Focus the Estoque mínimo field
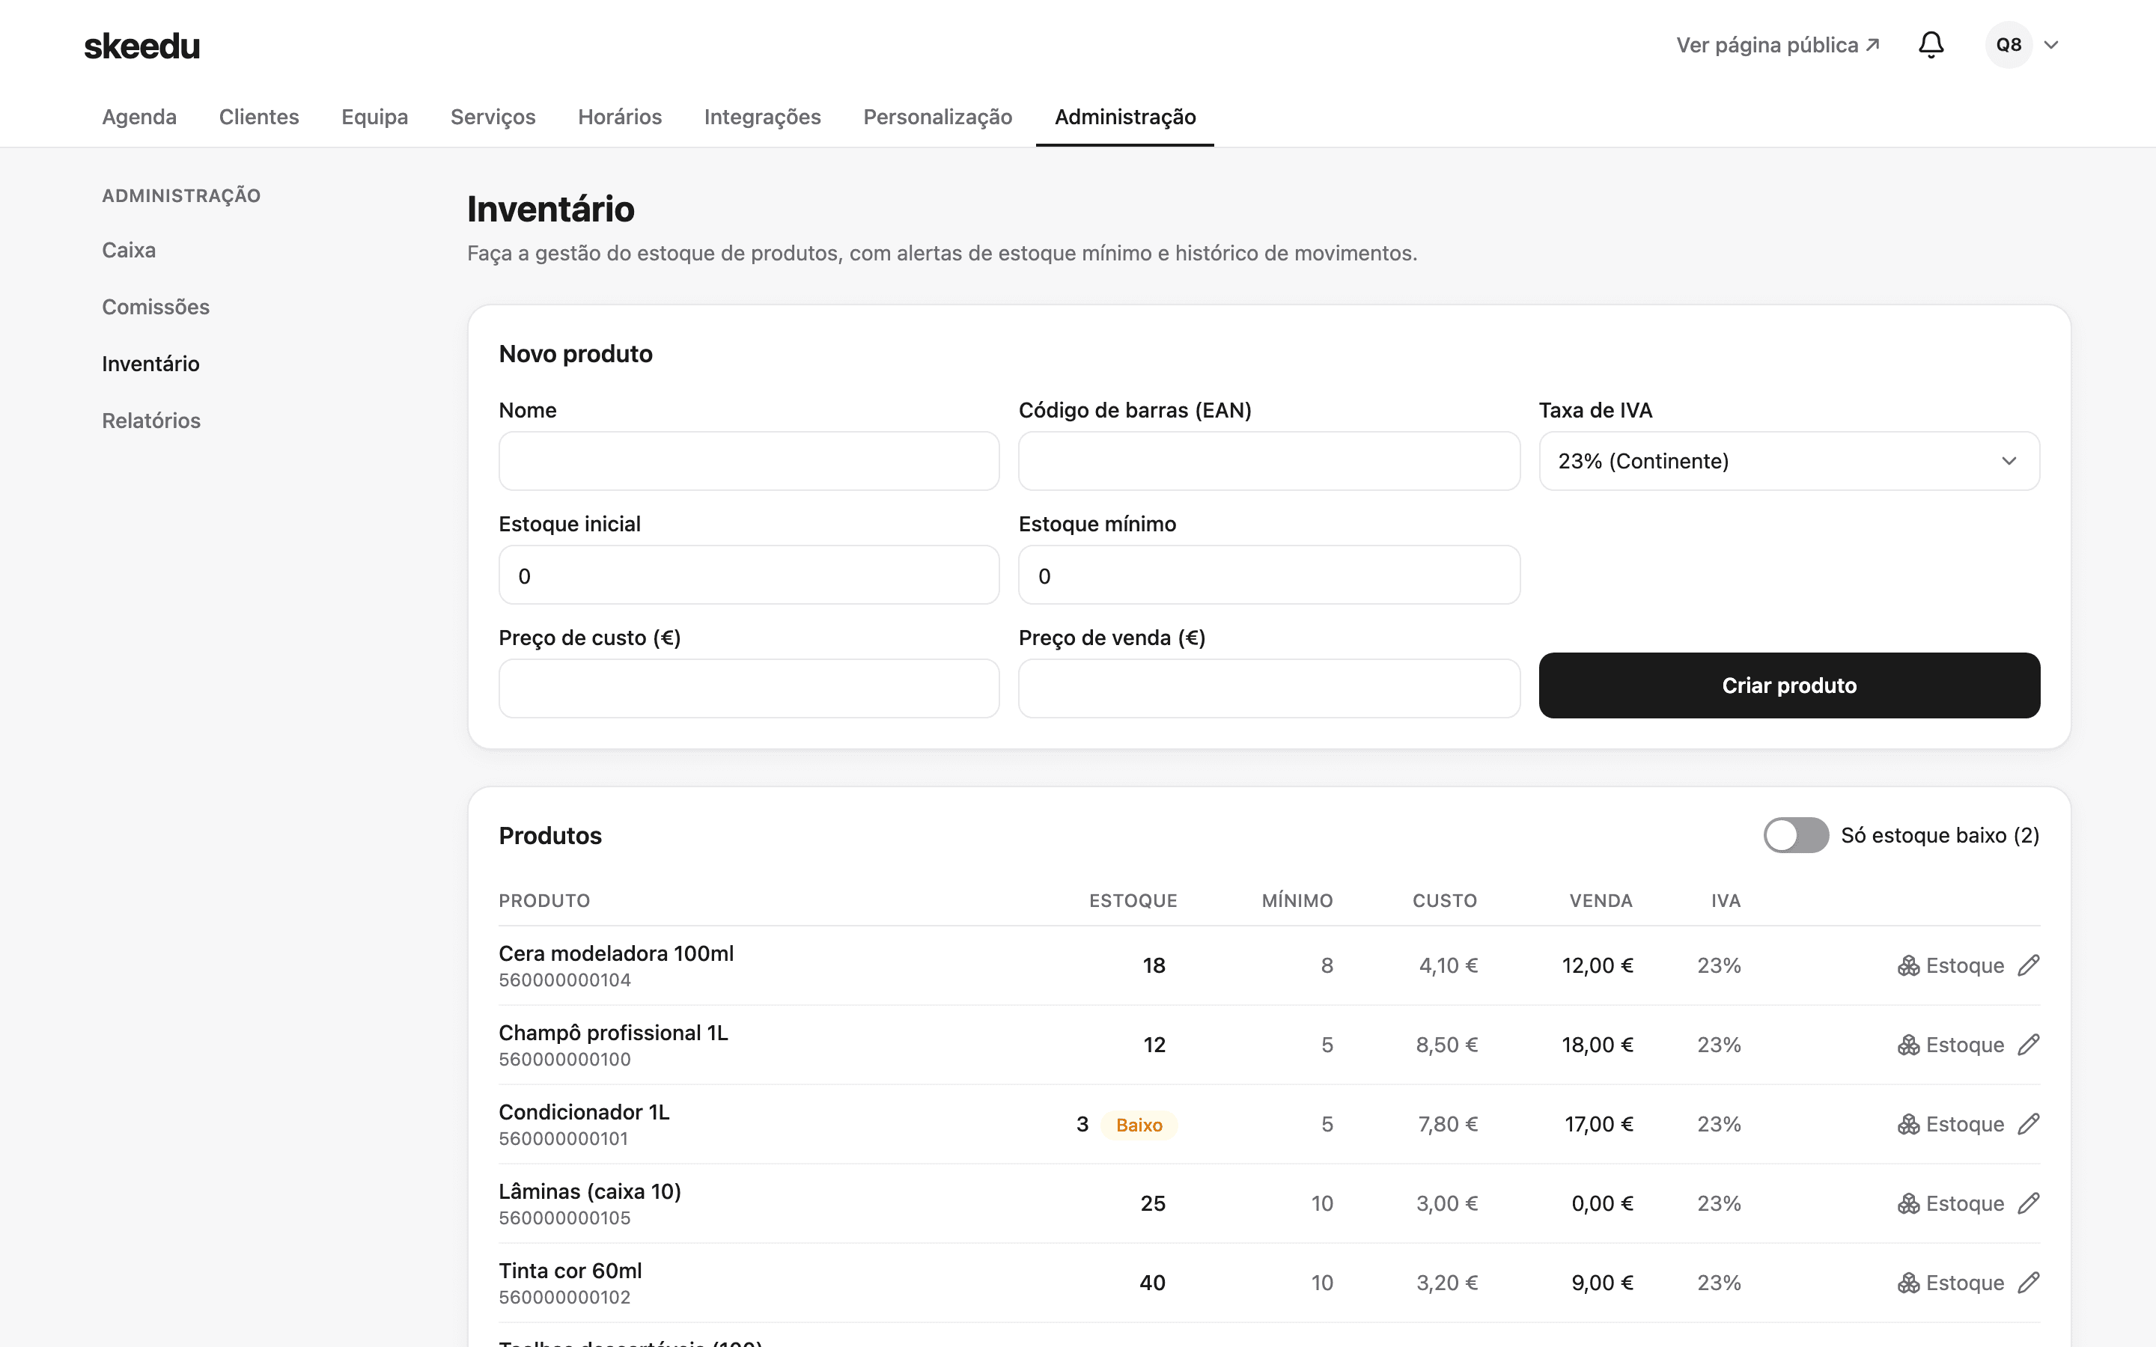The width and height of the screenshot is (2156, 1347). pos(1269,575)
